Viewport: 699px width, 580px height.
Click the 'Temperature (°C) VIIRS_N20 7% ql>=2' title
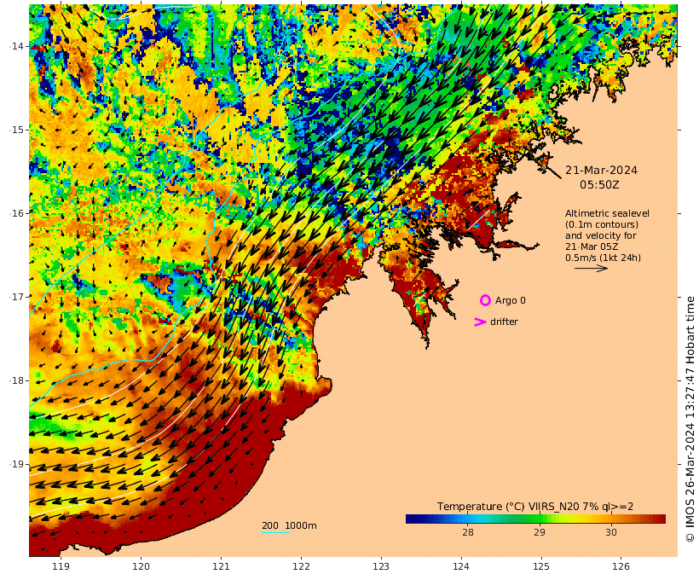point(535,507)
